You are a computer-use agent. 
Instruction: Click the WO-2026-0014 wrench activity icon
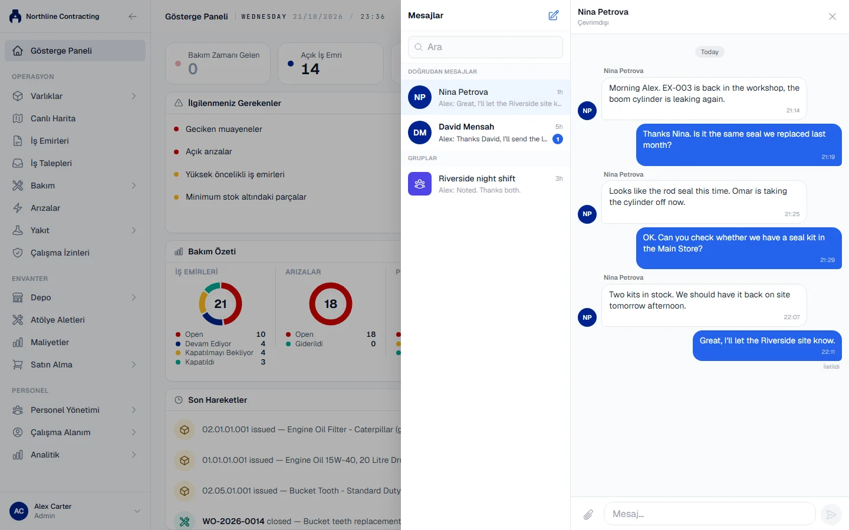point(185,521)
